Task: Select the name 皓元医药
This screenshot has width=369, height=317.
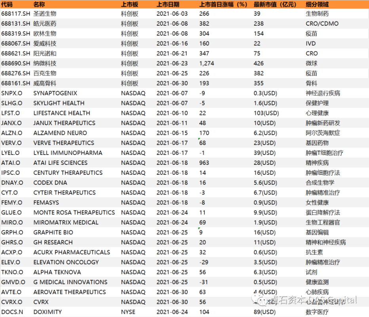Action: click(45, 23)
